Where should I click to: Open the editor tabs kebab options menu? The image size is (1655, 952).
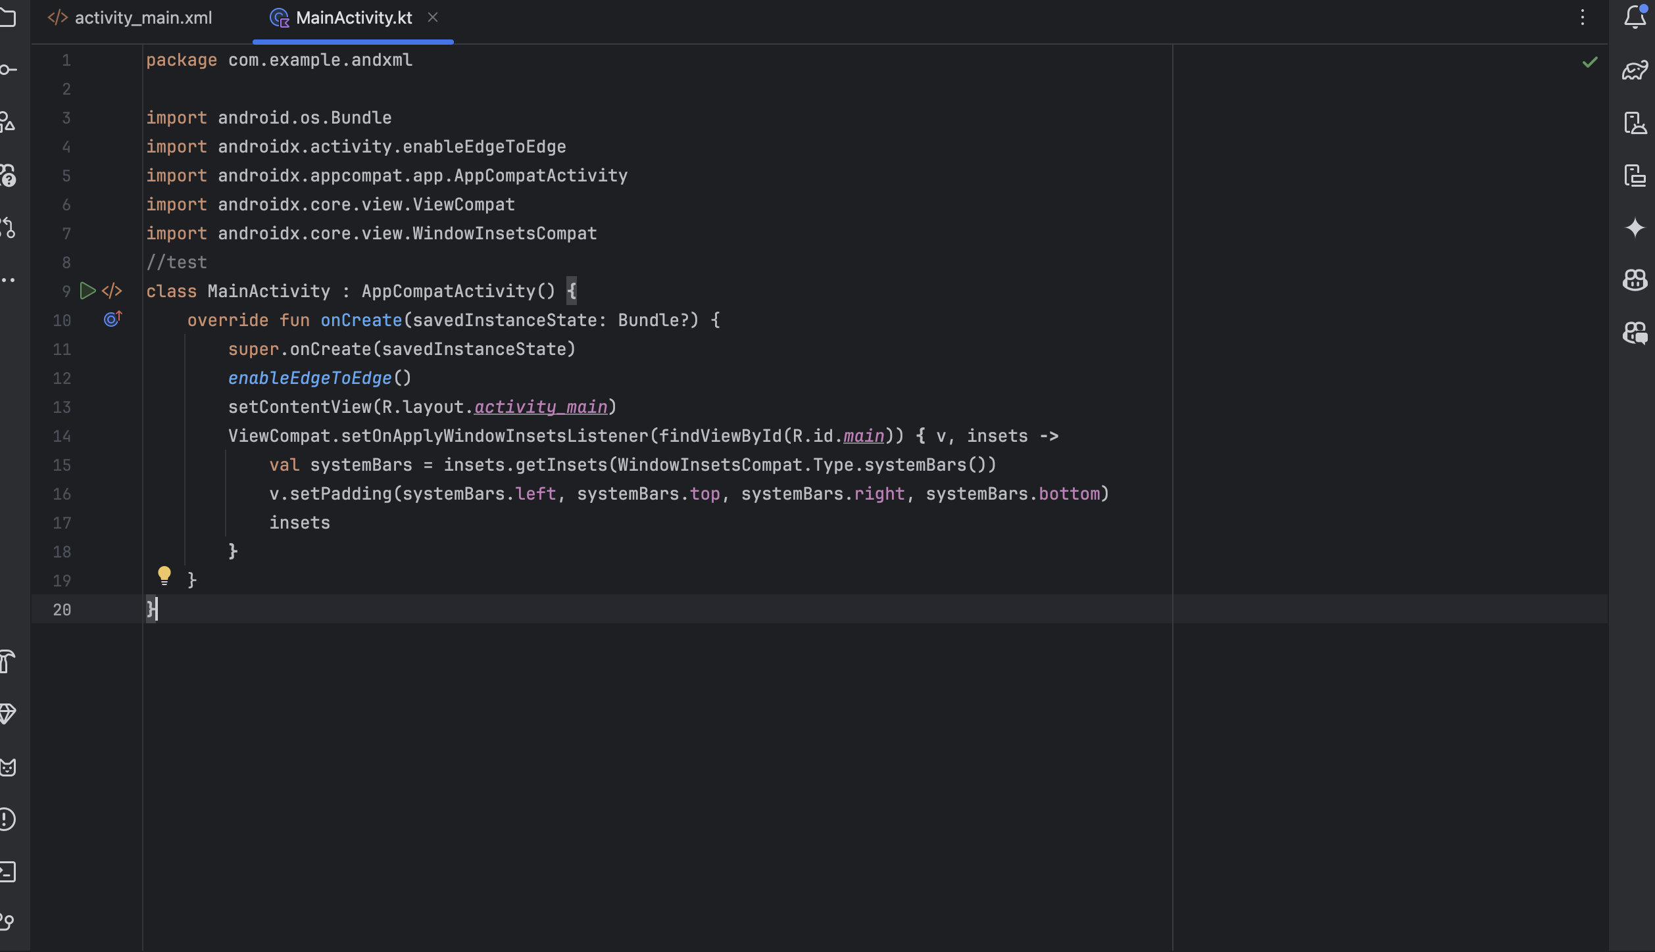pos(1583,18)
